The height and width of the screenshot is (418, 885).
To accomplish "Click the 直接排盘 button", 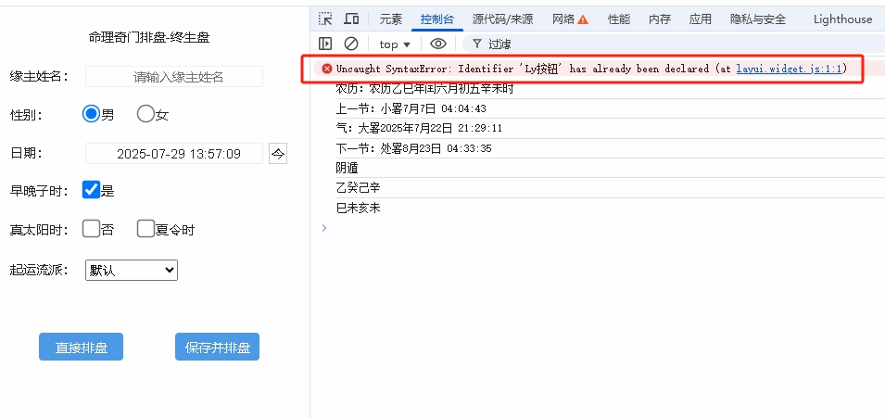I will click(81, 347).
